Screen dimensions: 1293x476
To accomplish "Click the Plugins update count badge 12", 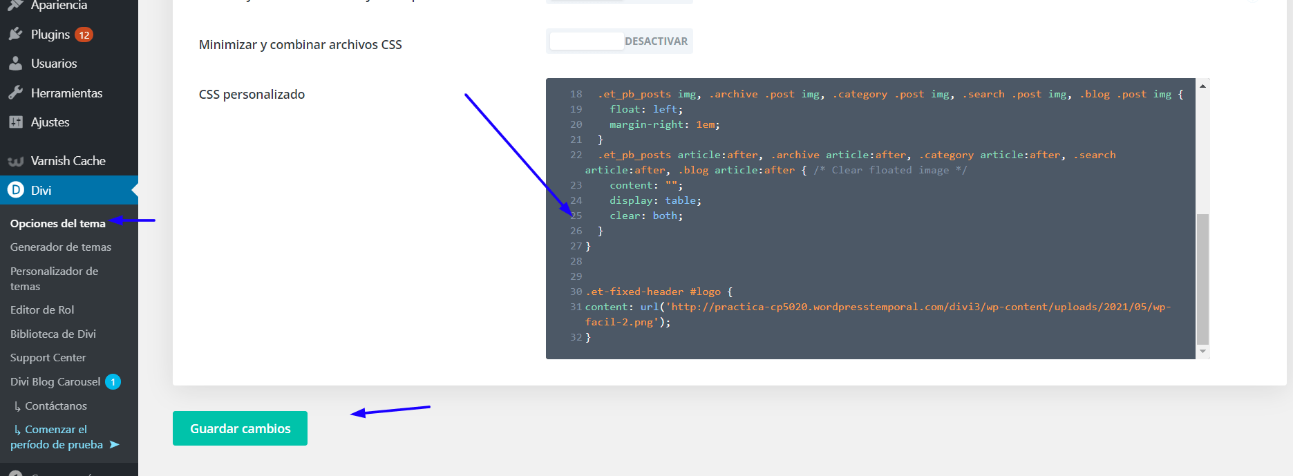I will pos(84,35).
